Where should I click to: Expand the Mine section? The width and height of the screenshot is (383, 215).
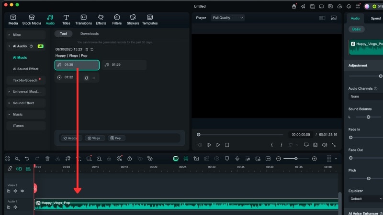click(9, 35)
